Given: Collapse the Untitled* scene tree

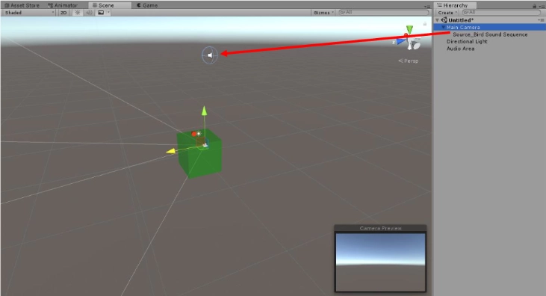Looking at the screenshot, I should [x=438, y=20].
